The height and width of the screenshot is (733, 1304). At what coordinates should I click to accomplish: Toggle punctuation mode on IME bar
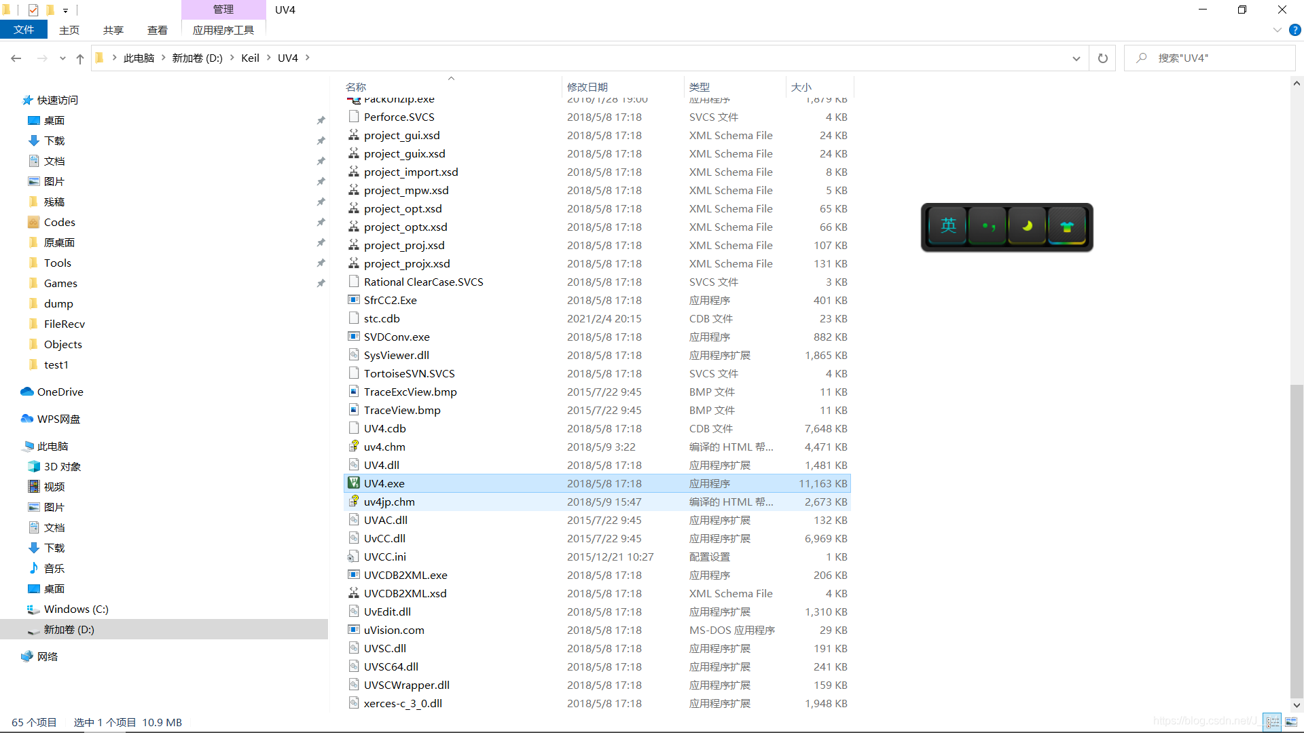pos(988,226)
